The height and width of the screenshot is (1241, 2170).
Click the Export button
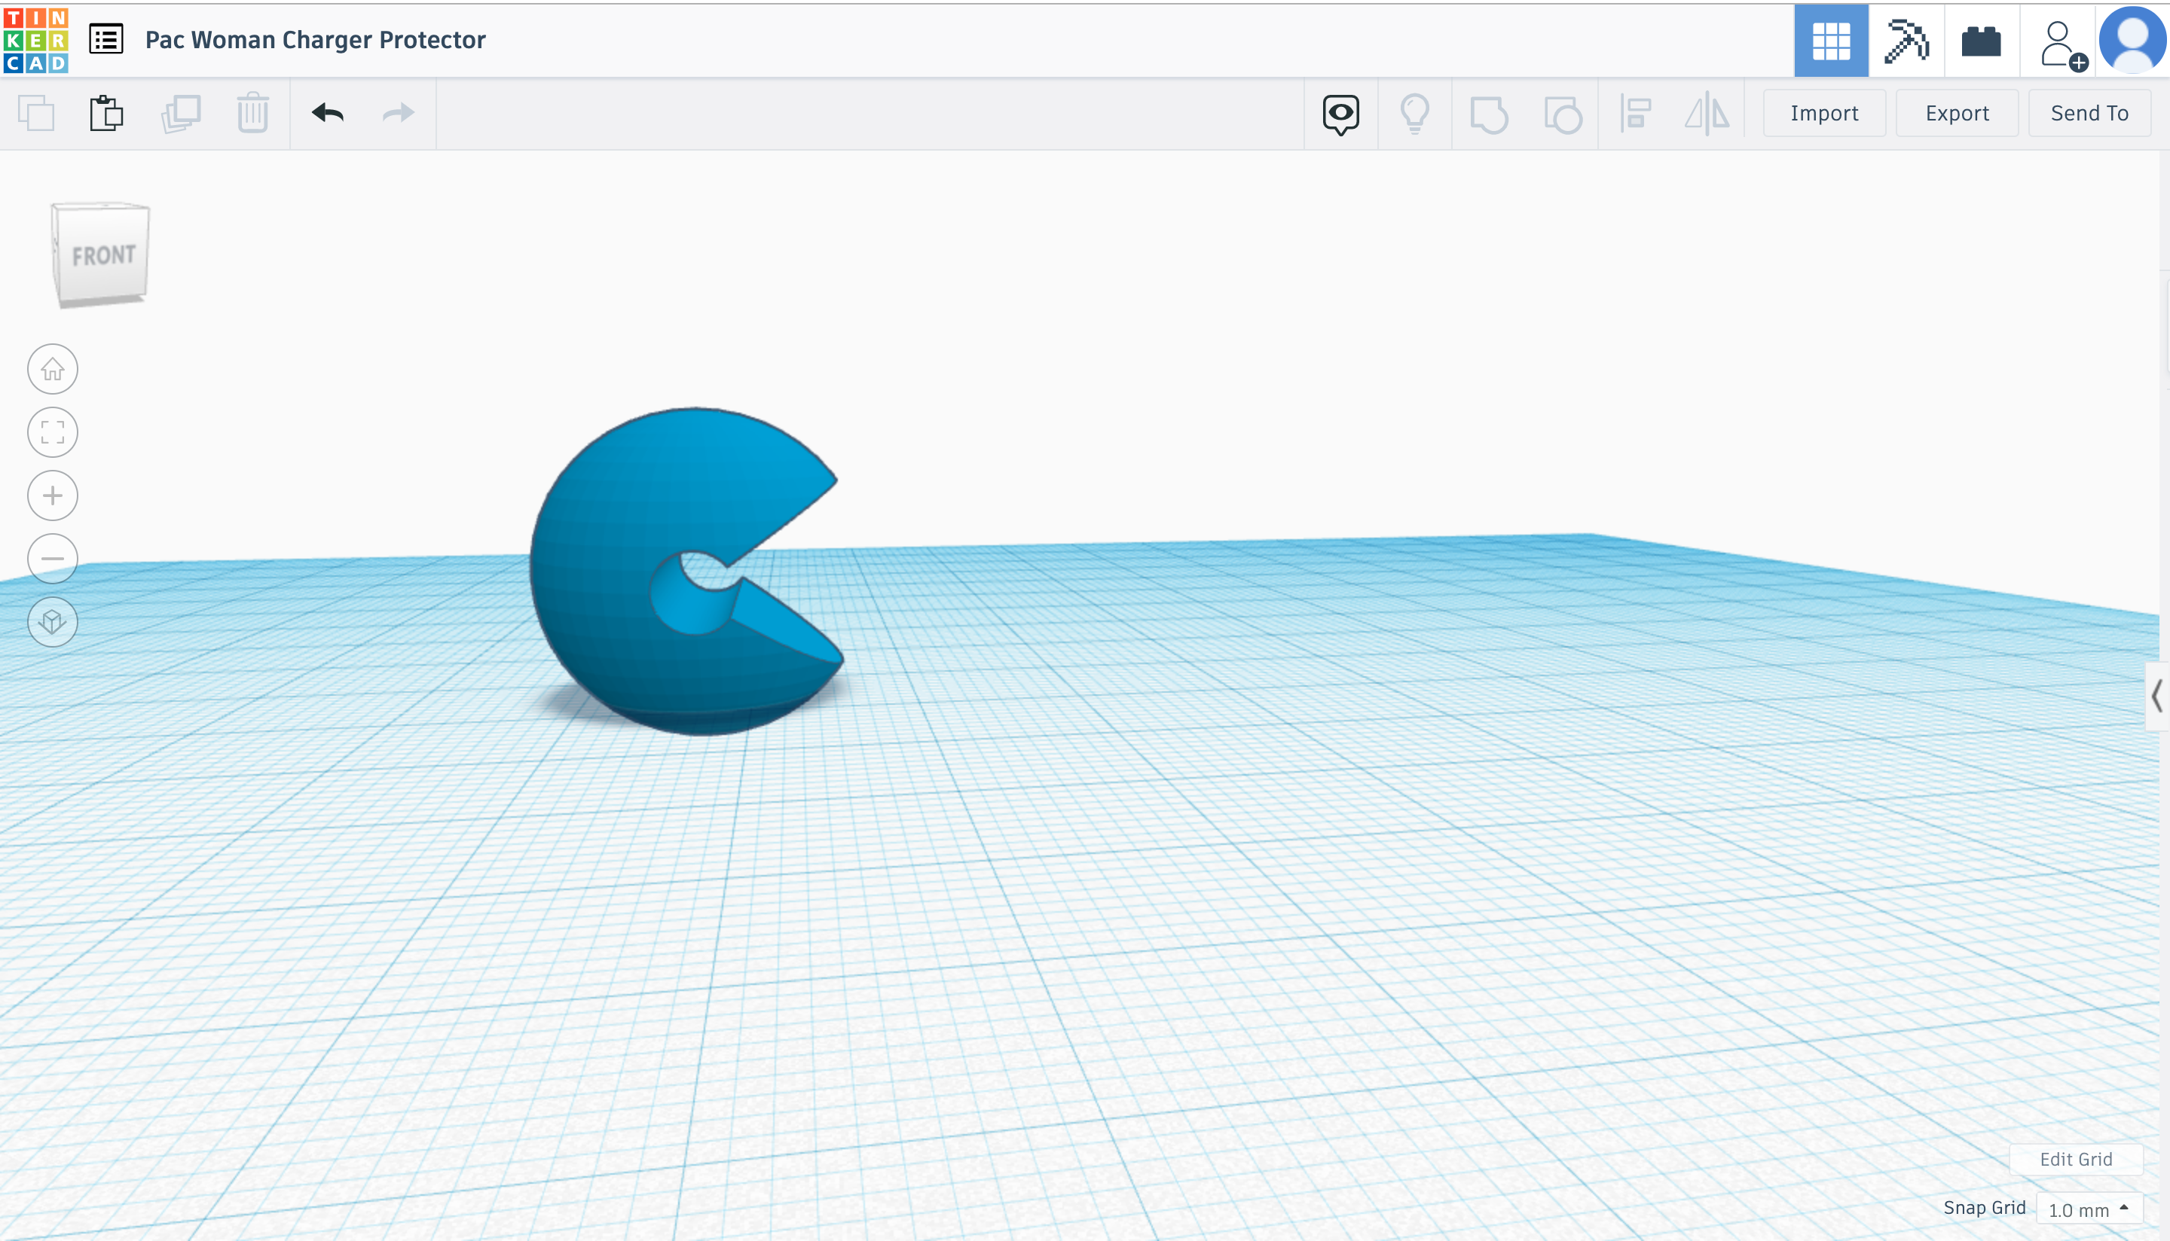1956,111
